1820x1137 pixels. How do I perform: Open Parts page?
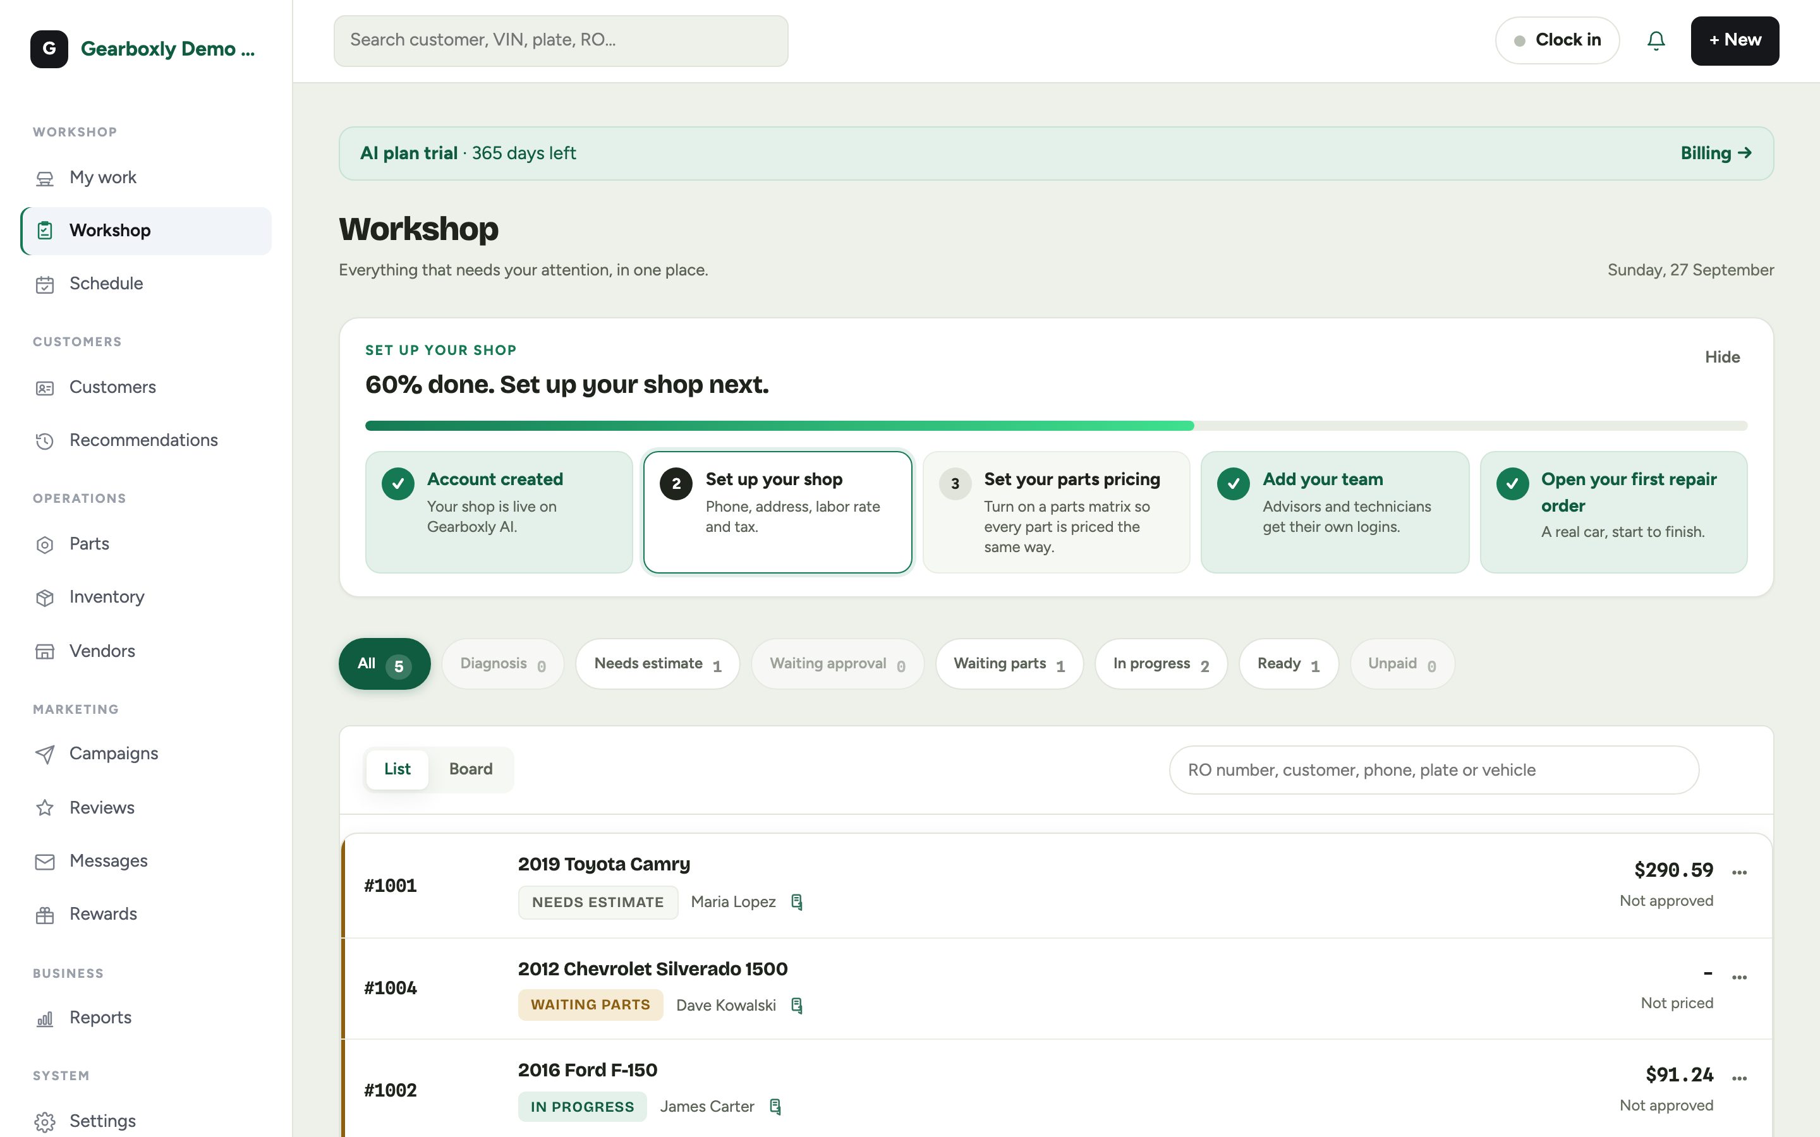146,544
